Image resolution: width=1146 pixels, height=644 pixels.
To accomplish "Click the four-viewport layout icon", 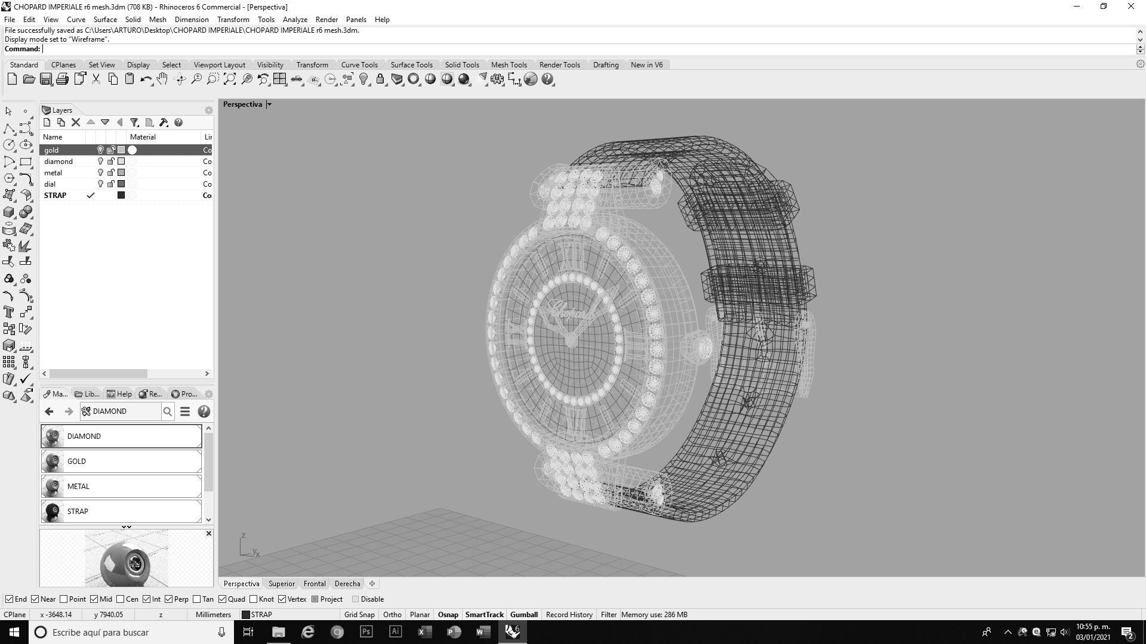I will pyautogui.click(x=279, y=79).
